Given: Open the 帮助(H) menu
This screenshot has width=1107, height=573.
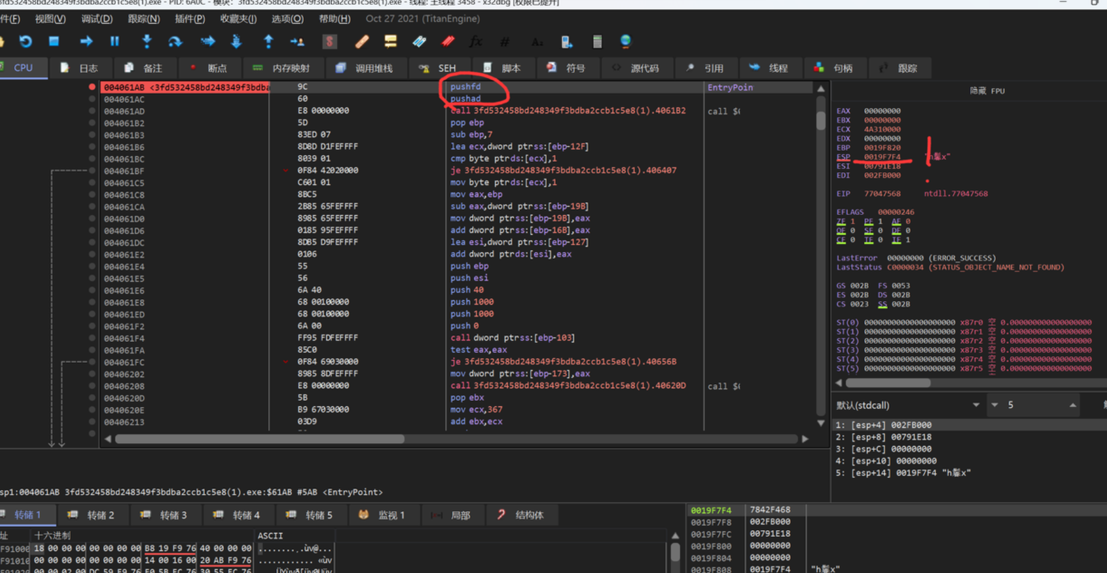Looking at the screenshot, I should click(334, 19).
